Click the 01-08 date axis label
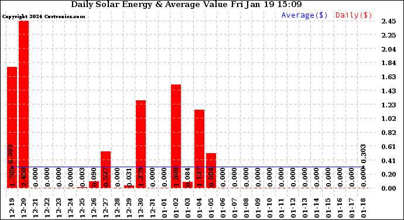404x220 pixels. pos(246,208)
